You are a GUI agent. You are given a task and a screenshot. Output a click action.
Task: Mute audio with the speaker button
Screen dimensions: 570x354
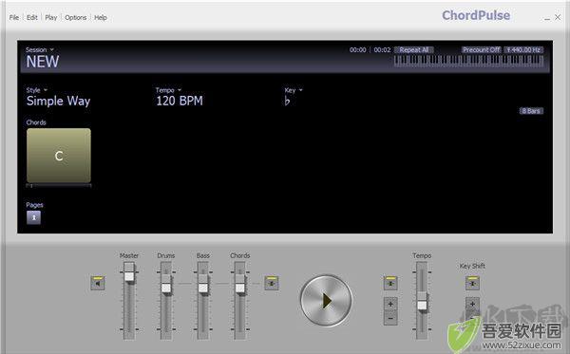coord(98,283)
